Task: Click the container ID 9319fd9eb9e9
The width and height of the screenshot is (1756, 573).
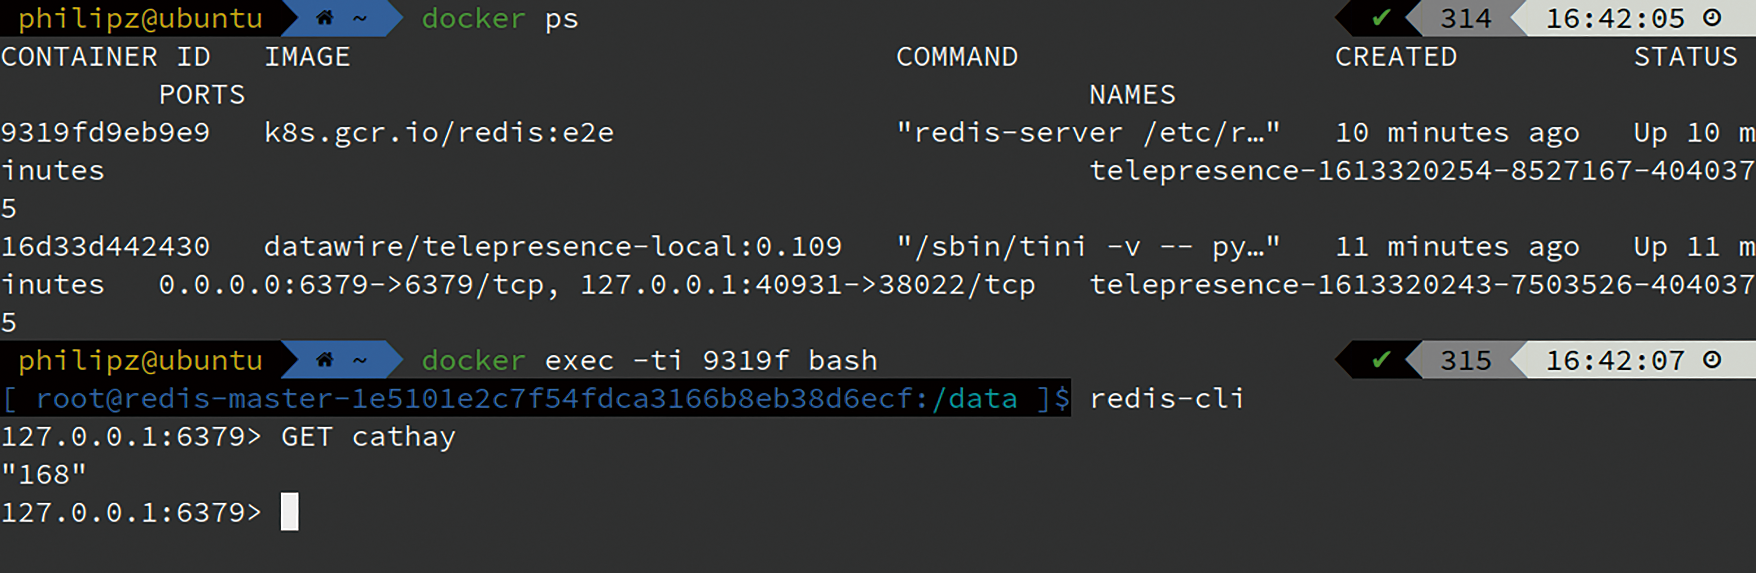Action: point(106,132)
